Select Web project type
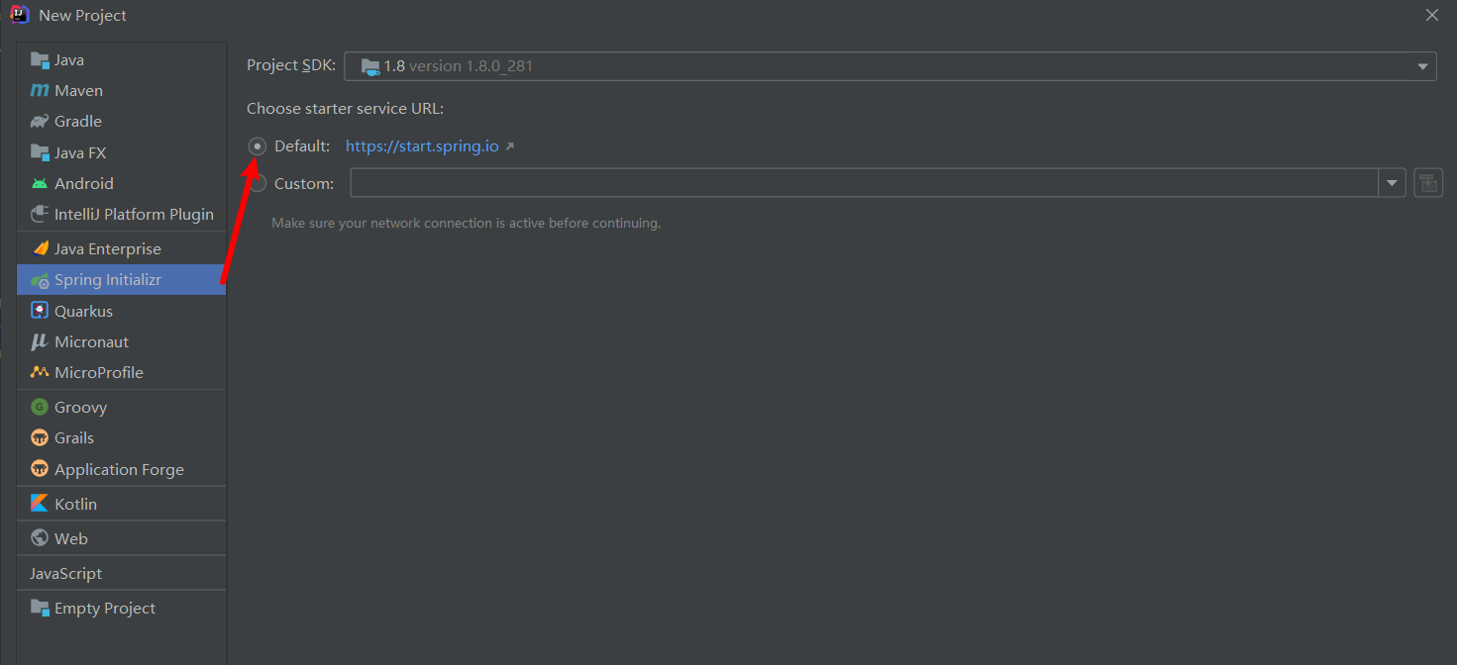This screenshot has height=665, width=1457. pyautogui.click(x=121, y=538)
